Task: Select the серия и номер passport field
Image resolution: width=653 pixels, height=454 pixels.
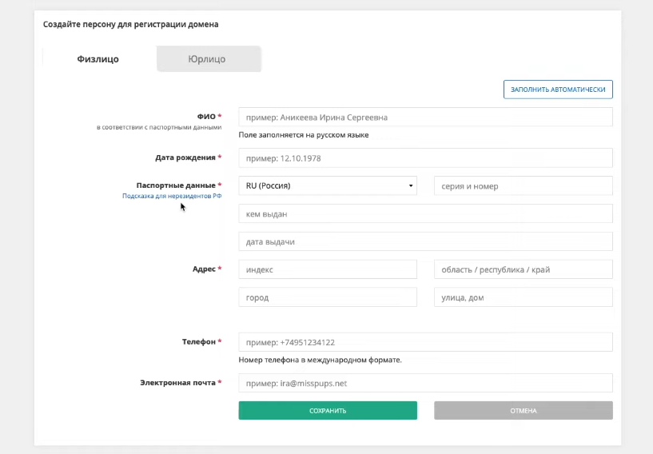Action: coord(523,185)
